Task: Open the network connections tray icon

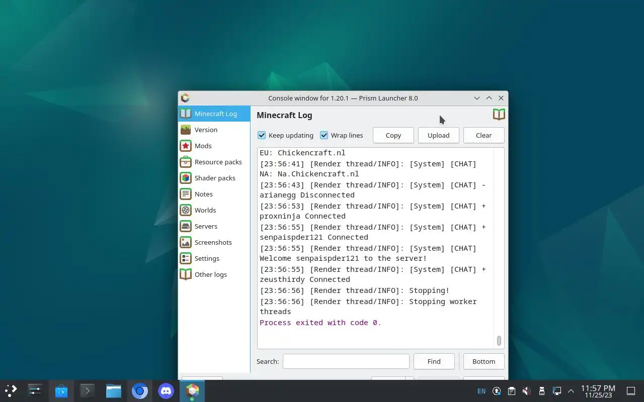Action: click(x=556, y=391)
